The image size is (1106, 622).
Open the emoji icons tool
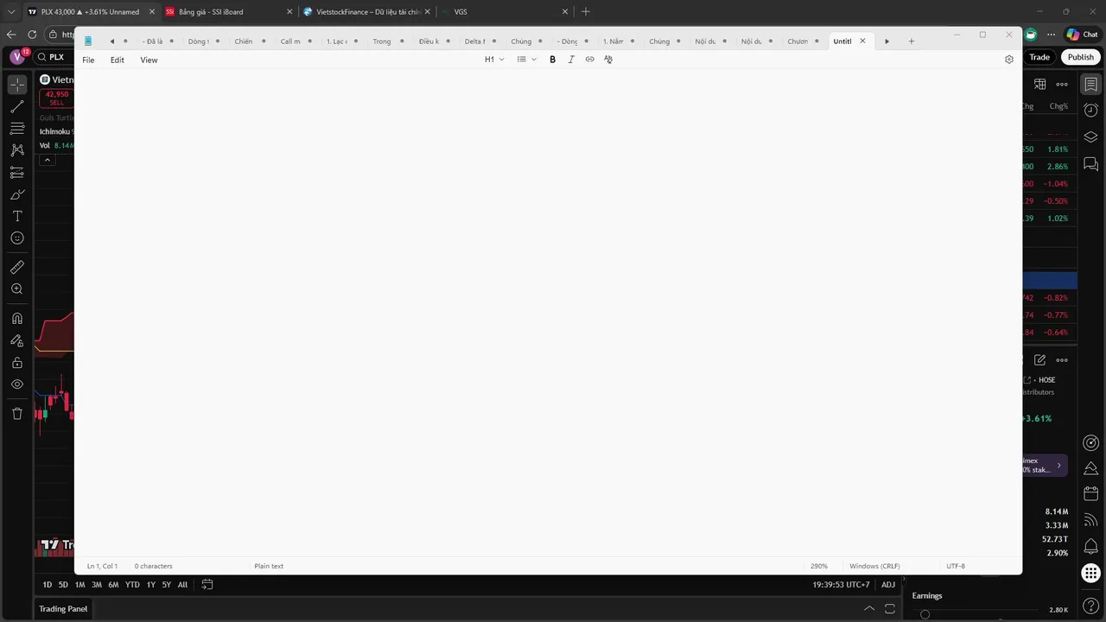17,238
